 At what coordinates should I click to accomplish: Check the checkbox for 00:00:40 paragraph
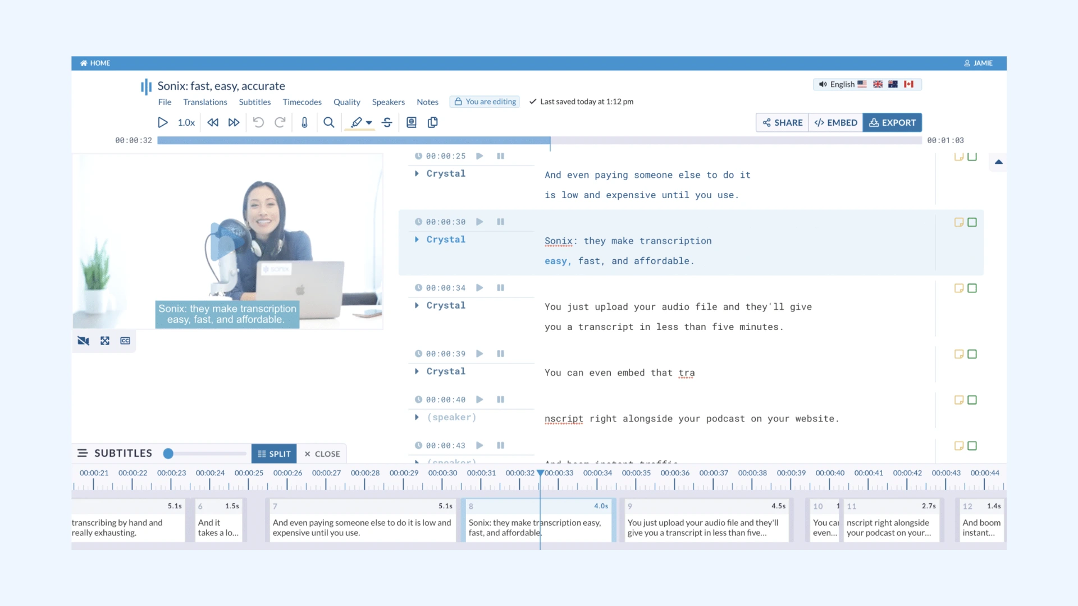click(x=972, y=400)
